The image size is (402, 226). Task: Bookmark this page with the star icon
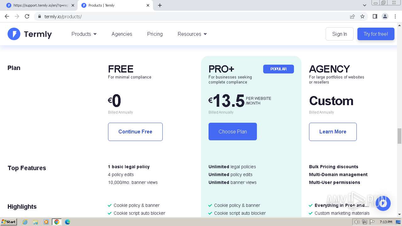pos(362,16)
